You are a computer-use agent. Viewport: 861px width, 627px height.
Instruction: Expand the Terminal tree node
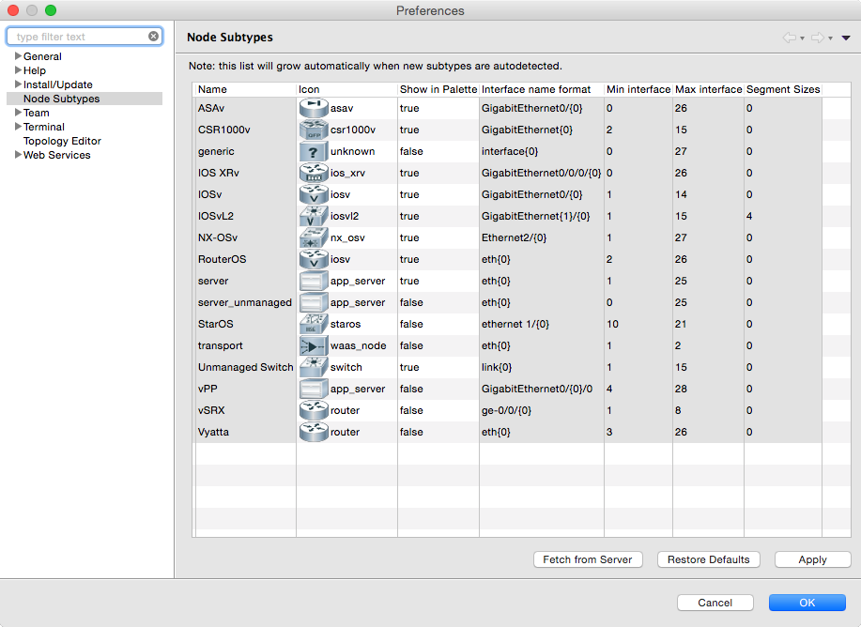[18, 127]
